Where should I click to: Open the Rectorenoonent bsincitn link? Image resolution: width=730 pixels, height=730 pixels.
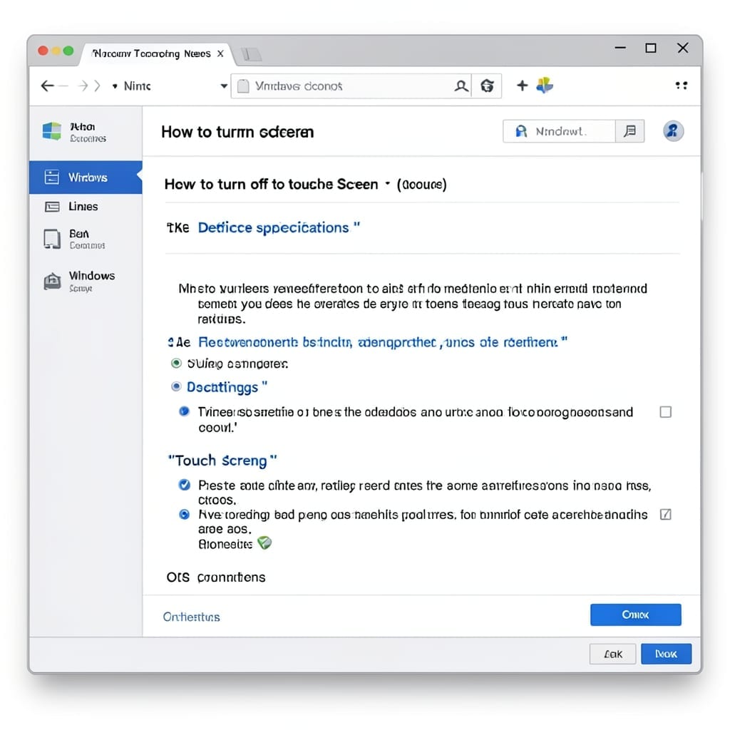[383, 342]
